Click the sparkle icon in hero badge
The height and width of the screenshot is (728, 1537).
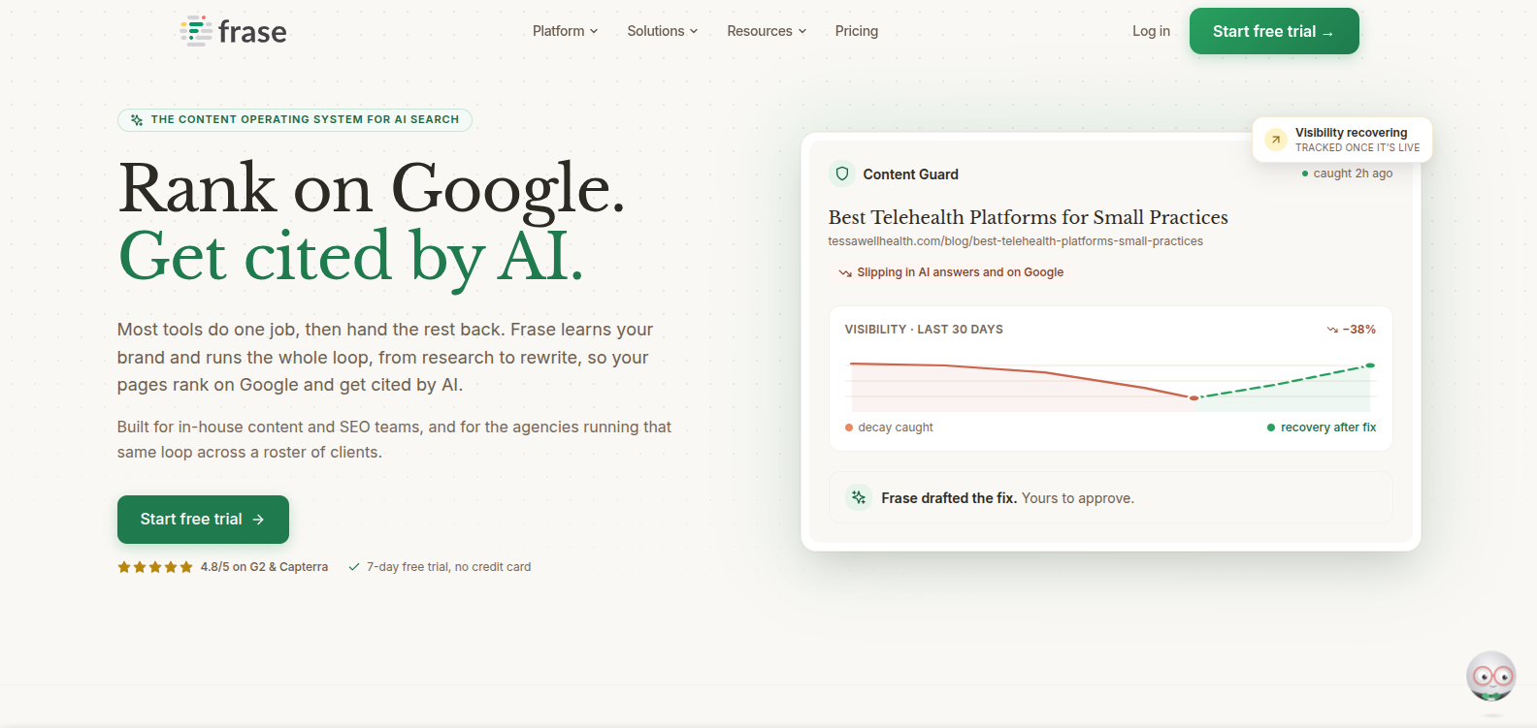(137, 120)
